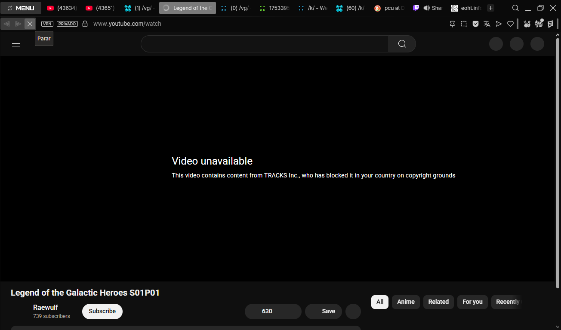Select the For you filter chip
The width and height of the screenshot is (561, 330).
[472, 302]
